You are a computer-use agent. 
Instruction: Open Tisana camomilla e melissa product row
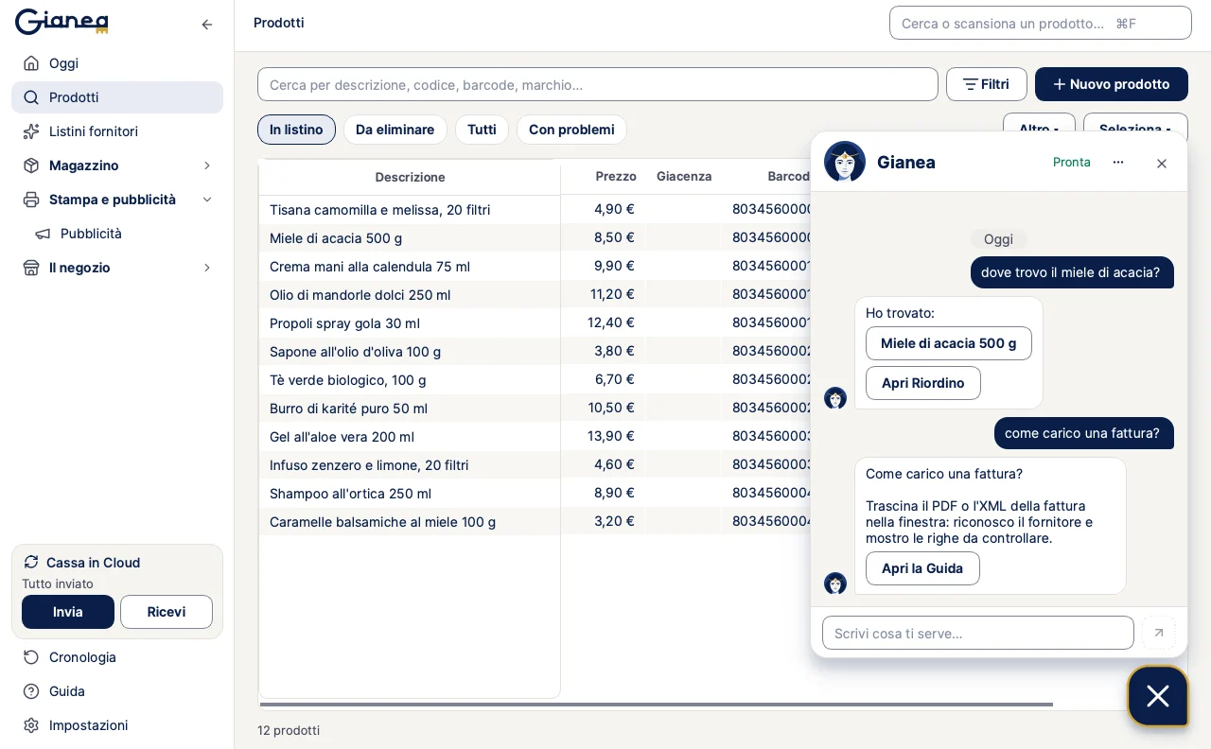(x=410, y=210)
